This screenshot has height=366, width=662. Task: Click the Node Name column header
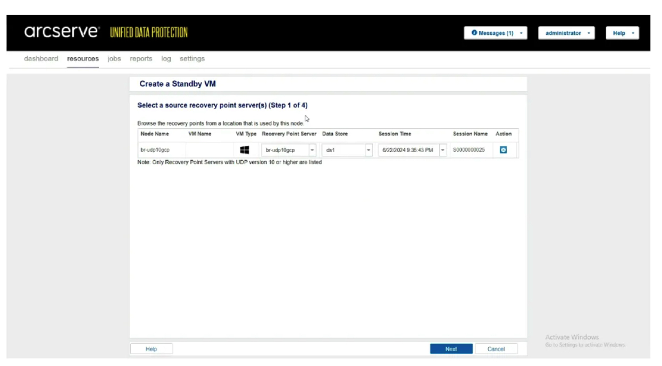155,134
